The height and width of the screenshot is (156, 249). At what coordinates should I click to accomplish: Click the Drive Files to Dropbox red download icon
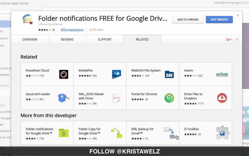click(x=222, y=98)
